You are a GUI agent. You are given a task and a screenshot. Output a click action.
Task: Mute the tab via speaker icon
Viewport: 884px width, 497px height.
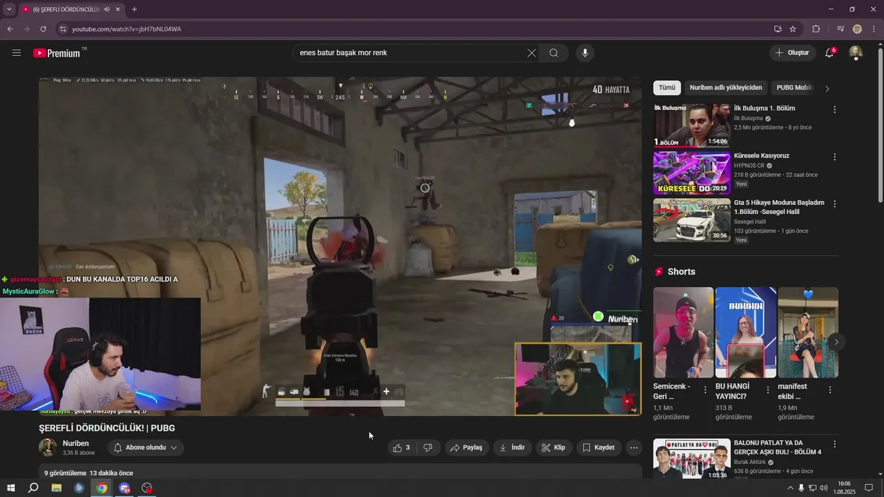click(x=106, y=9)
